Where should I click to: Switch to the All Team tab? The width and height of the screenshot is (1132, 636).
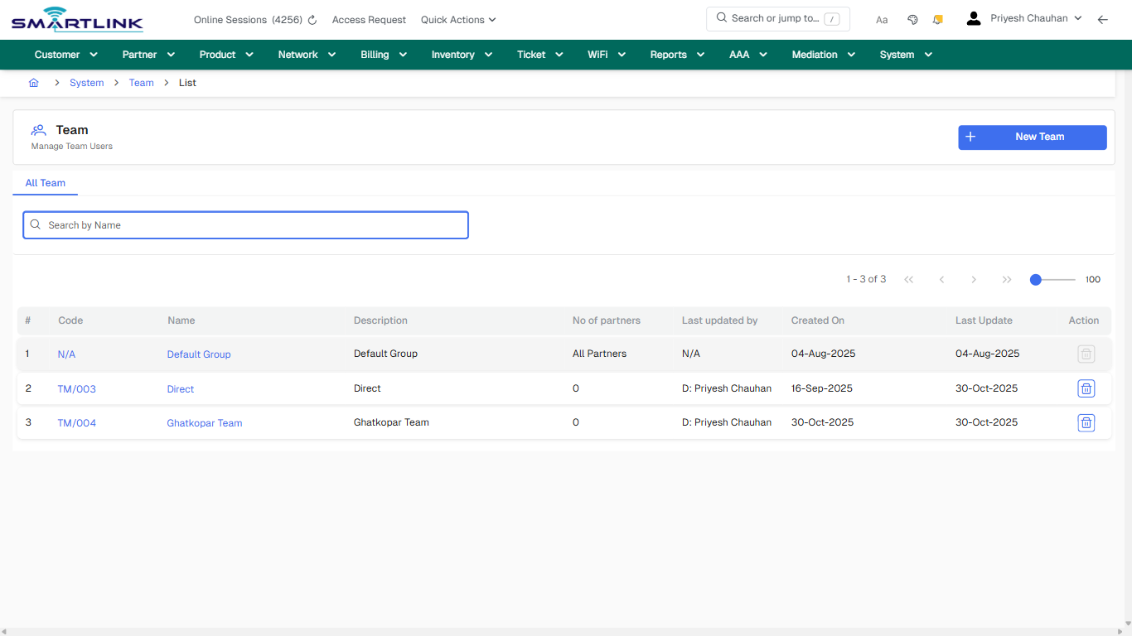[45, 183]
